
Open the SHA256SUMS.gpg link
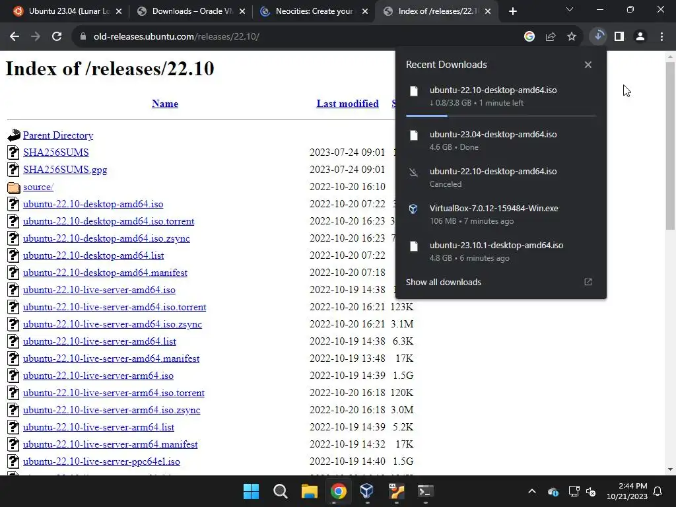65,170
